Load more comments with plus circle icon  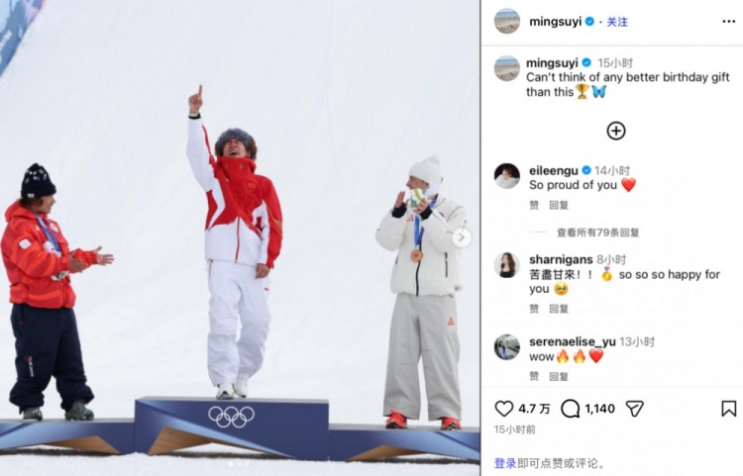(x=616, y=131)
